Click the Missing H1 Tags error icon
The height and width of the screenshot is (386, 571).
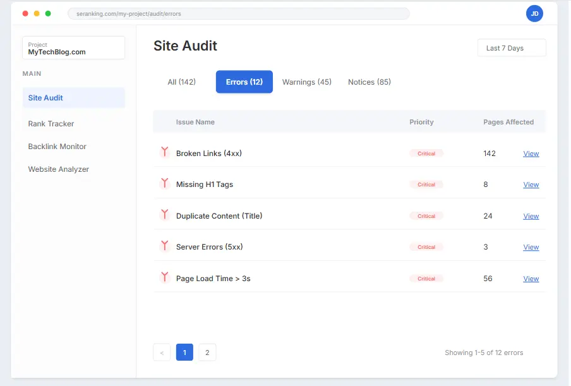point(164,183)
